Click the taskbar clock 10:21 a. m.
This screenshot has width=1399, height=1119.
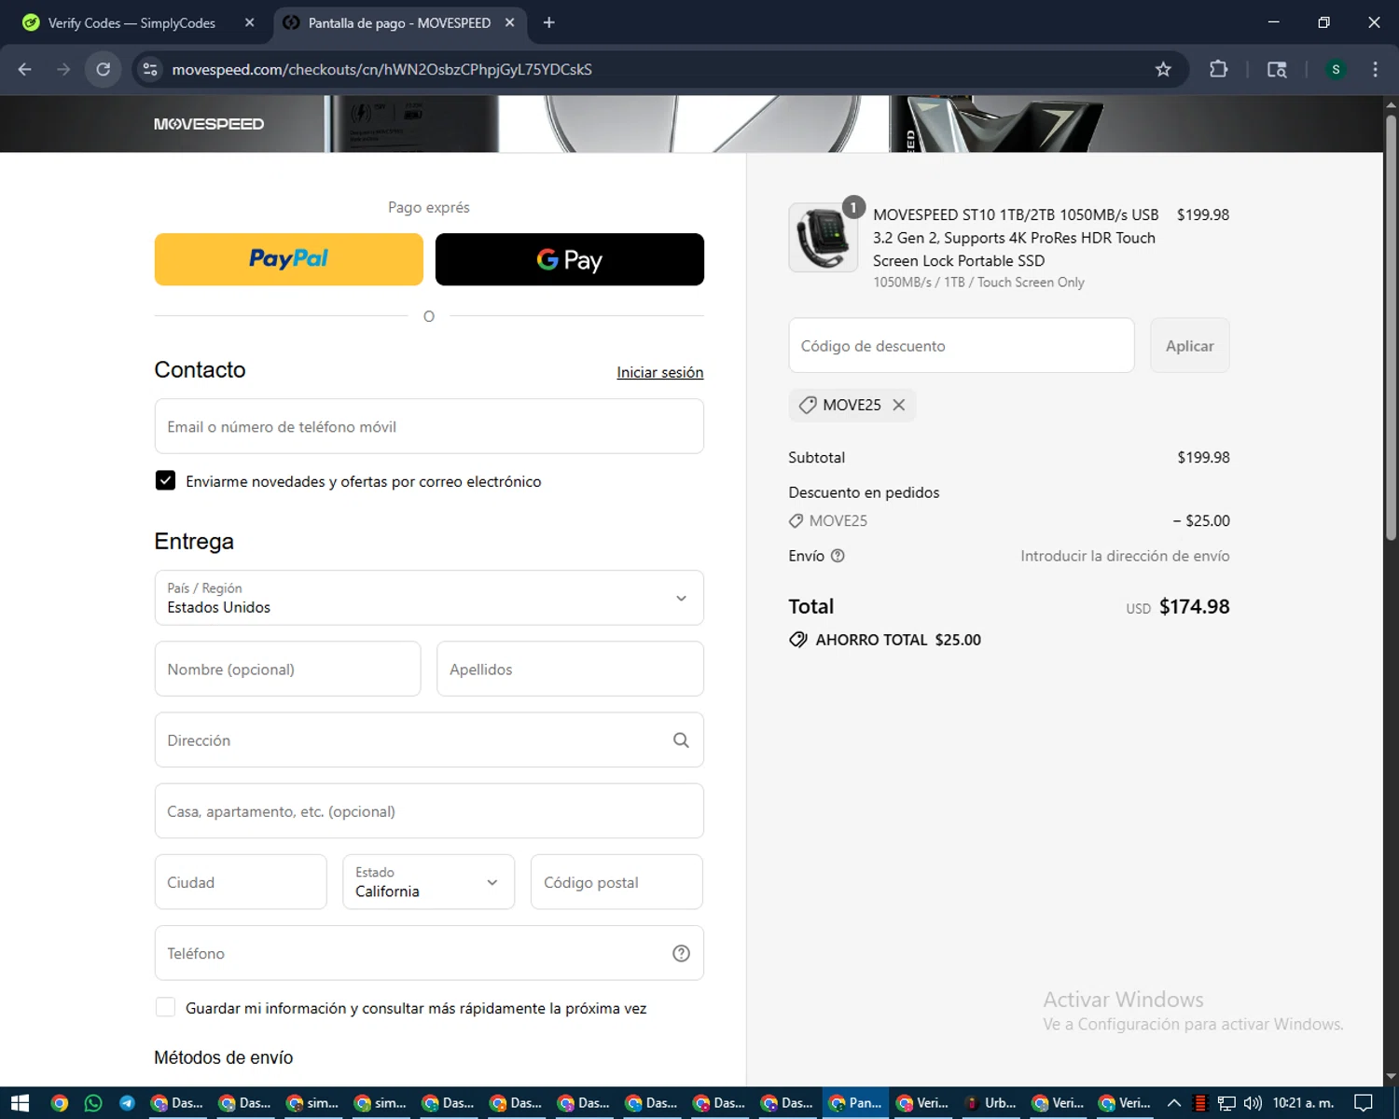click(1303, 1103)
